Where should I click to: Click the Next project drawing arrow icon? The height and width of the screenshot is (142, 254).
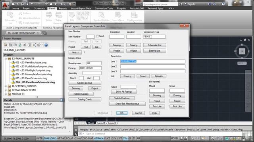pos(61,4)
